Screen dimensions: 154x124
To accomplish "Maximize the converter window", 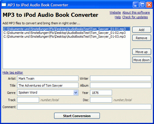I will tap(142, 5).
